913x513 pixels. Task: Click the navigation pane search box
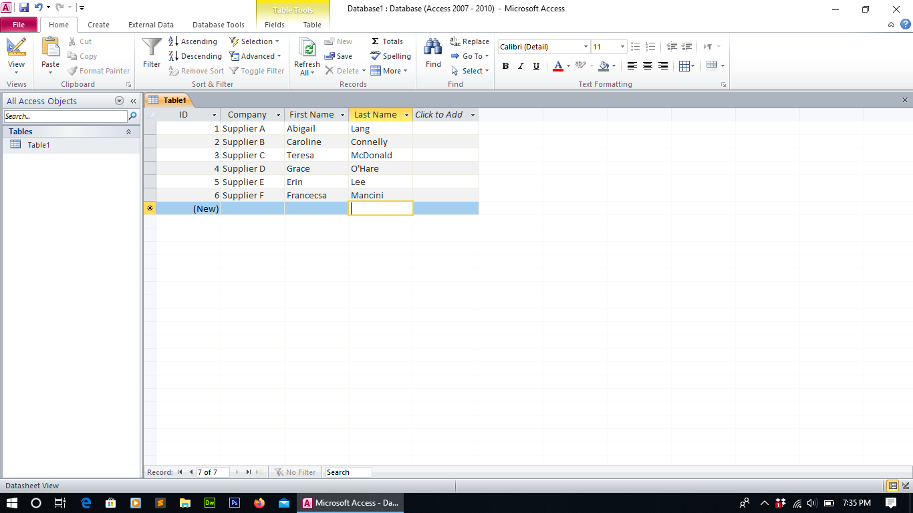click(x=65, y=116)
